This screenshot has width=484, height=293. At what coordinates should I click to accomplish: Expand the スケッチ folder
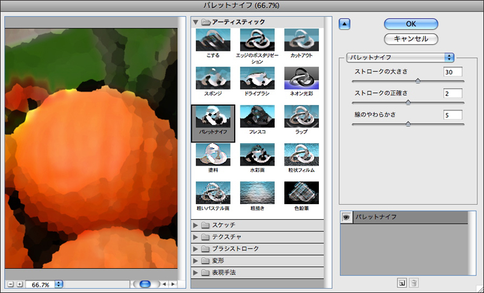coord(195,225)
